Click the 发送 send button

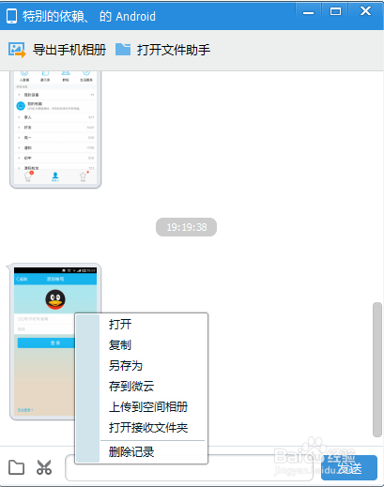pos(349,468)
